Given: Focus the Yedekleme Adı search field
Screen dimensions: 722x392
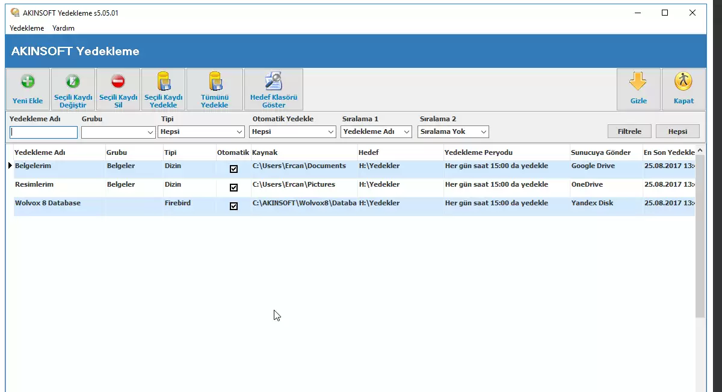Looking at the screenshot, I should coord(44,132).
